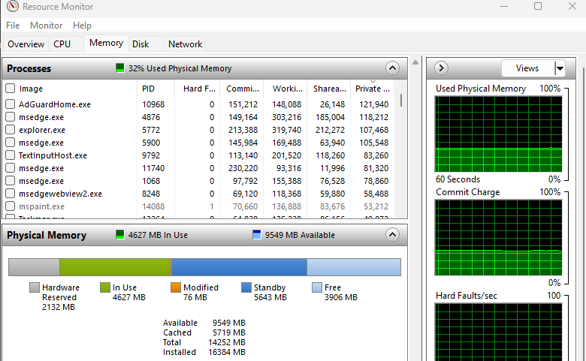Sort by the PID column header
Screen dimensions: 586x361
156,89
